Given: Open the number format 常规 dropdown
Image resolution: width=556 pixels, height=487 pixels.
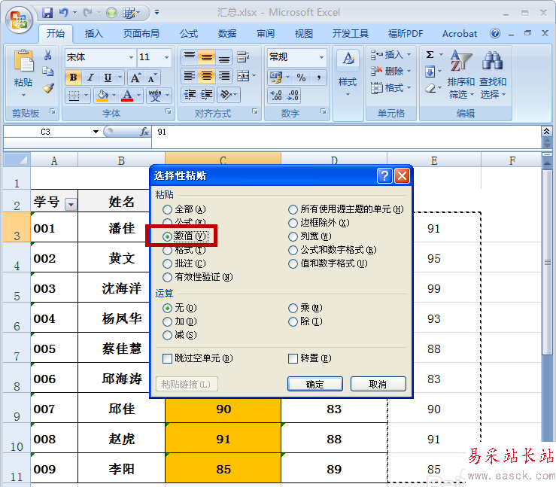Looking at the screenshot, I should click(321, 57).
